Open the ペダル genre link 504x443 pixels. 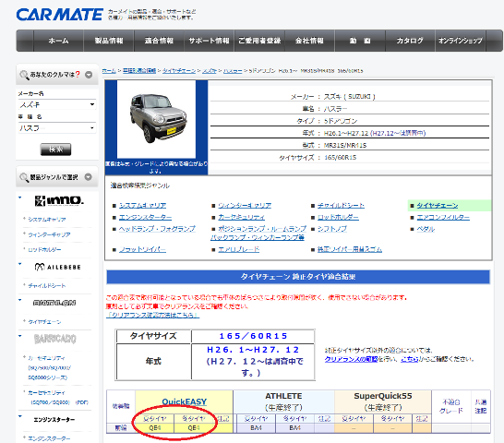(426, 229)
